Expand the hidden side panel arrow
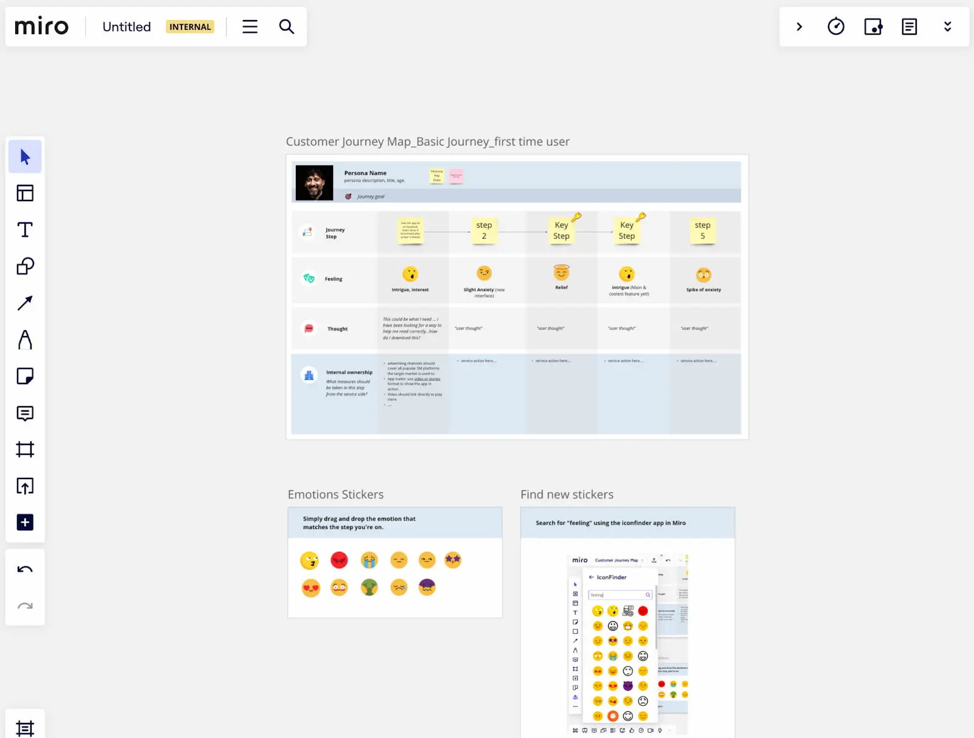Image resolution: width=974 pixels, height=738 pixels. coord(799,26)
